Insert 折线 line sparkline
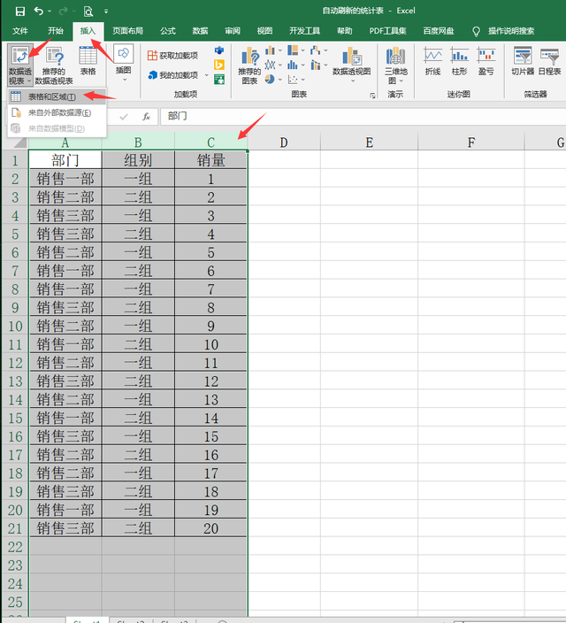Image resolution: width=566 pixels, height=623 pixels. (433, 61)
